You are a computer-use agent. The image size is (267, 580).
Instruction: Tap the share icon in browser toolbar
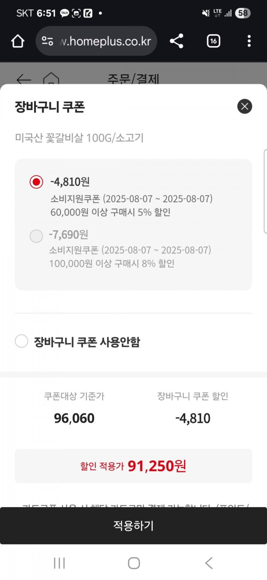coord(177,41)
